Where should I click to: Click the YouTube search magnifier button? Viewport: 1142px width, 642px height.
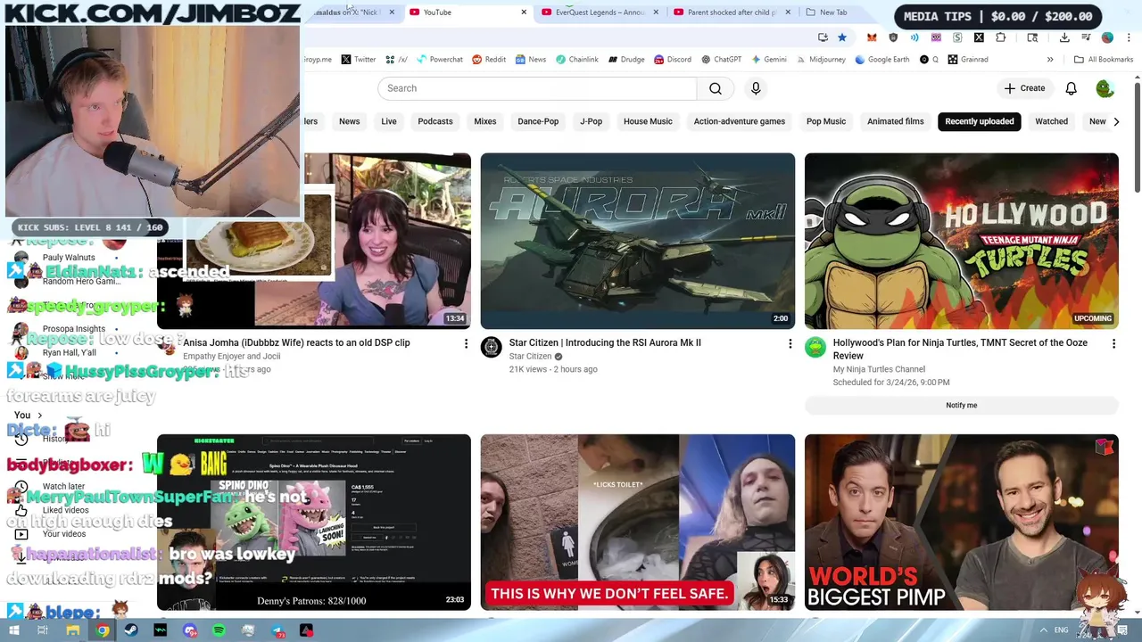pyautogui.click(x=716, y=88)
